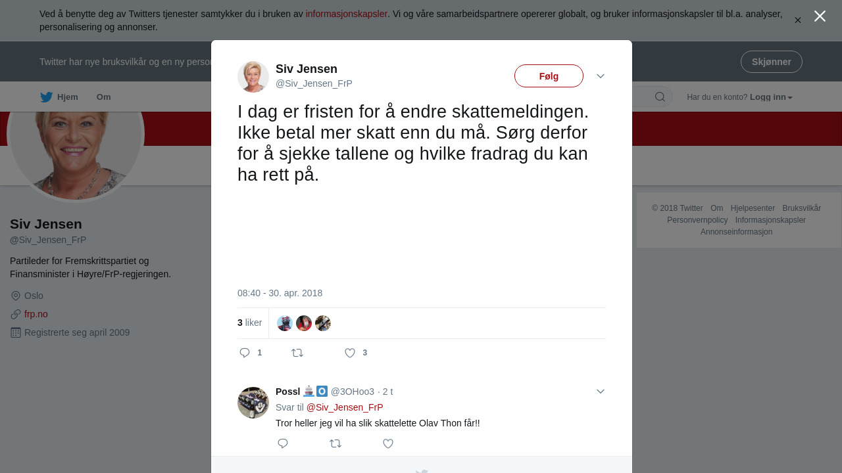
Task: Like Possl's reply with heart icon
Action: pyautogui.click(x=388, y=443)
